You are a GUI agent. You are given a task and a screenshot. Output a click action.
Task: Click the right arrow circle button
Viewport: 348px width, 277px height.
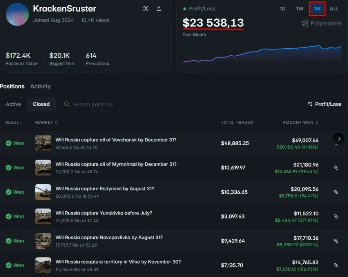338,139
